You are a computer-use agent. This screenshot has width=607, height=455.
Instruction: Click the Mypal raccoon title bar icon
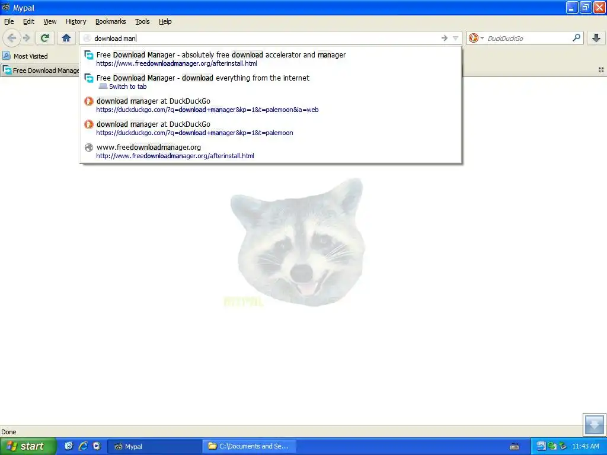pos(6,7)
